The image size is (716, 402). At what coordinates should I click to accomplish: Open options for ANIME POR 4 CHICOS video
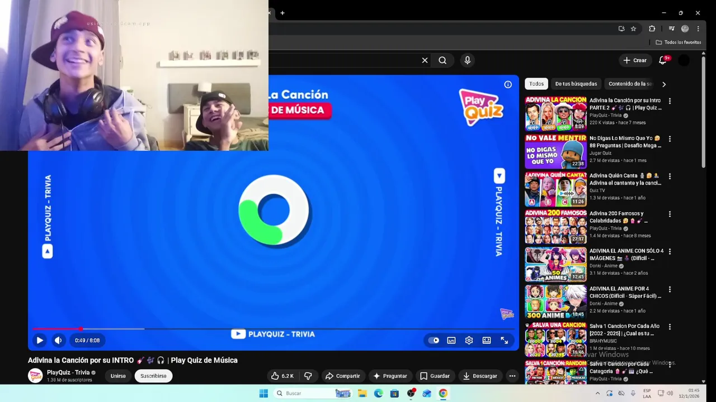[670, 289]
